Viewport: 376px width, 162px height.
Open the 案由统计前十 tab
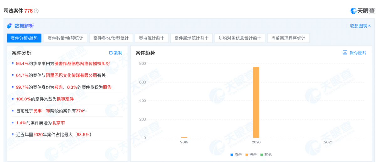click(x=152, y=38)
